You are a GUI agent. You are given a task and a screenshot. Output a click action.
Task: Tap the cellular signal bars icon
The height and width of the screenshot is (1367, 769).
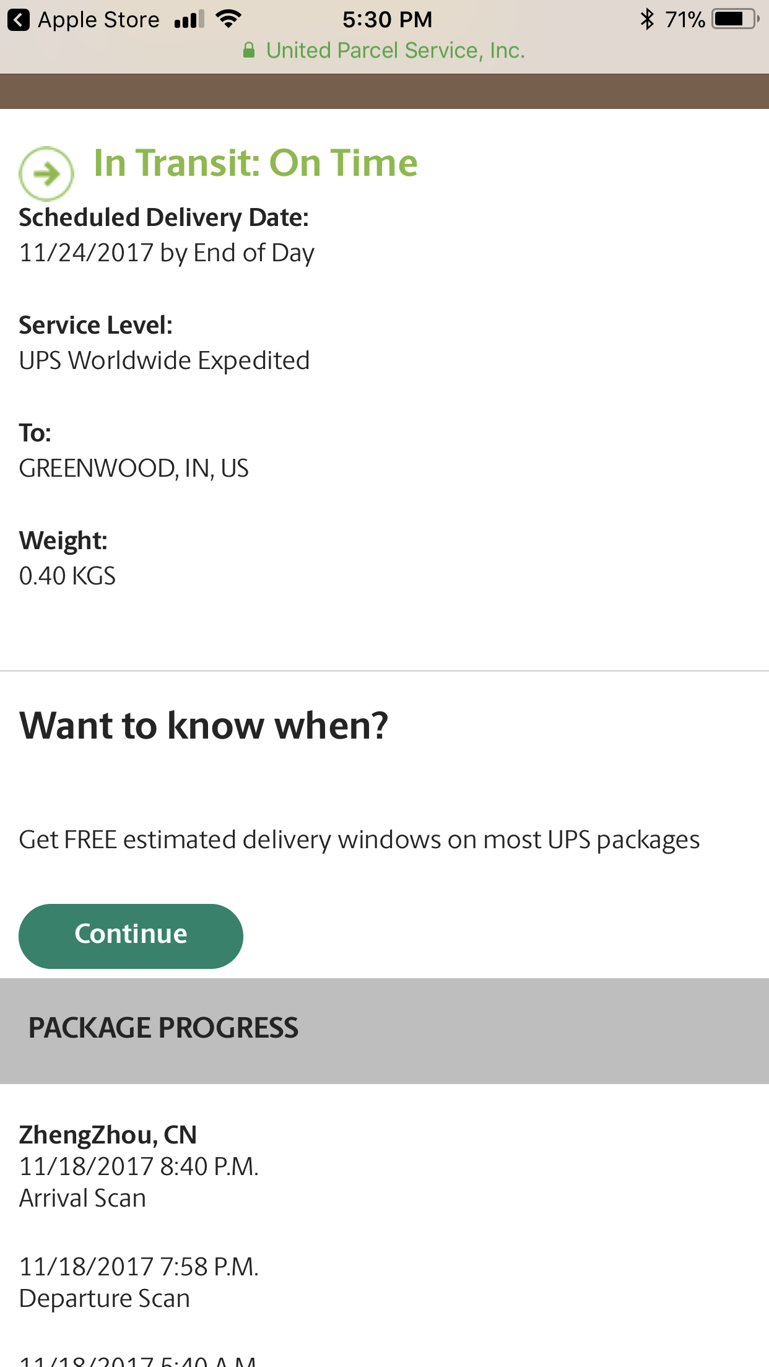click(189, 20)
